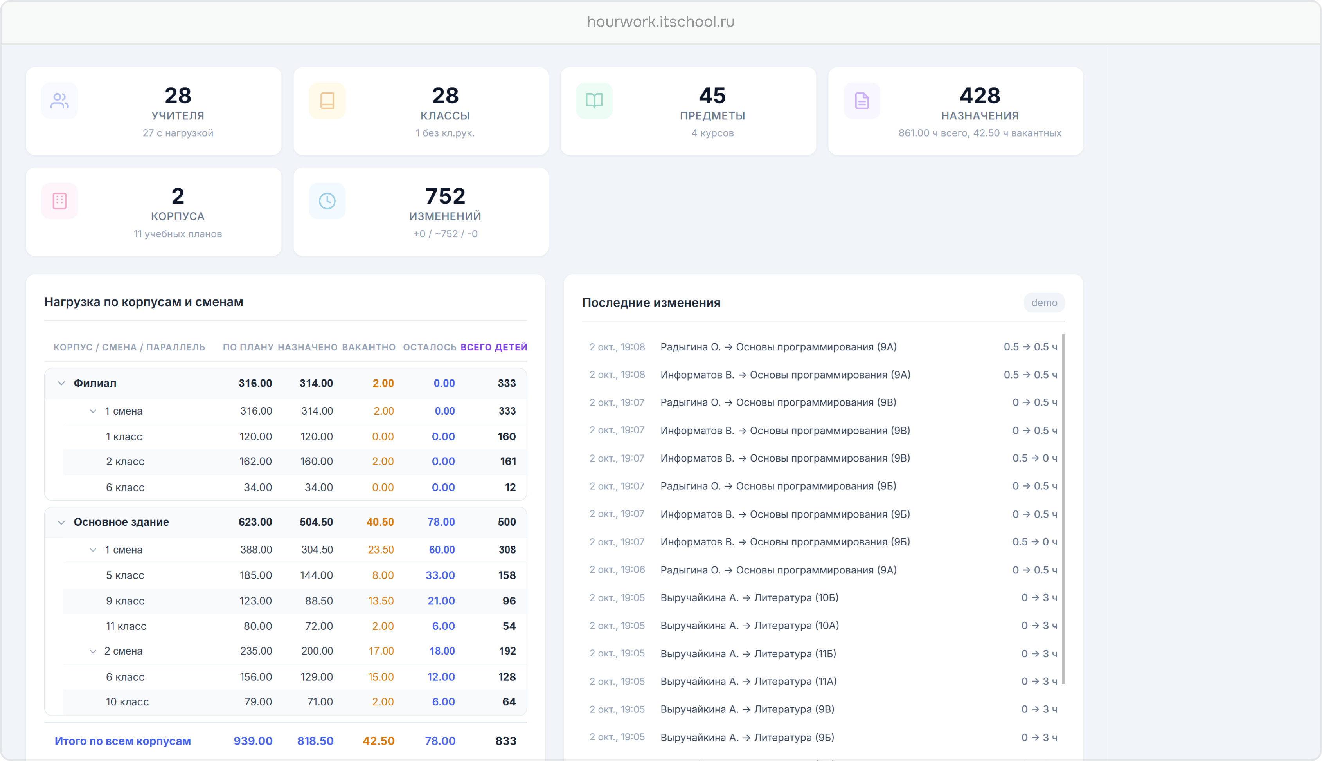1322x761 pixels.
Task: Collapse the Основное здание row
Action: point(61,522)
